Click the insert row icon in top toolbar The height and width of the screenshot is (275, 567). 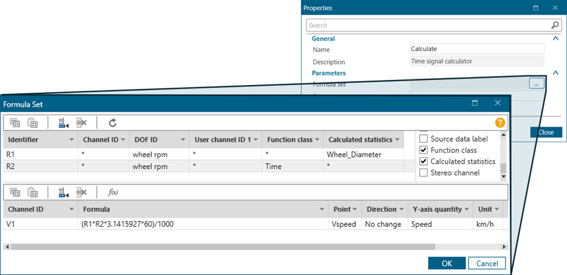(63, 123)
